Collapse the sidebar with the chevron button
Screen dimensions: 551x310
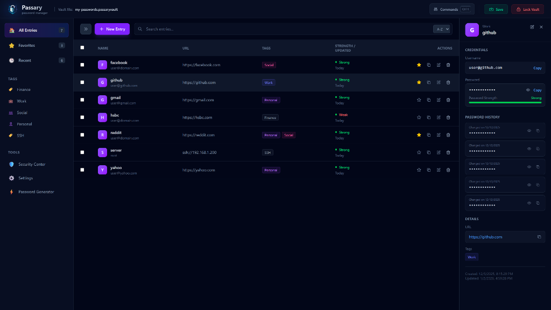click(x=85, y=29)
